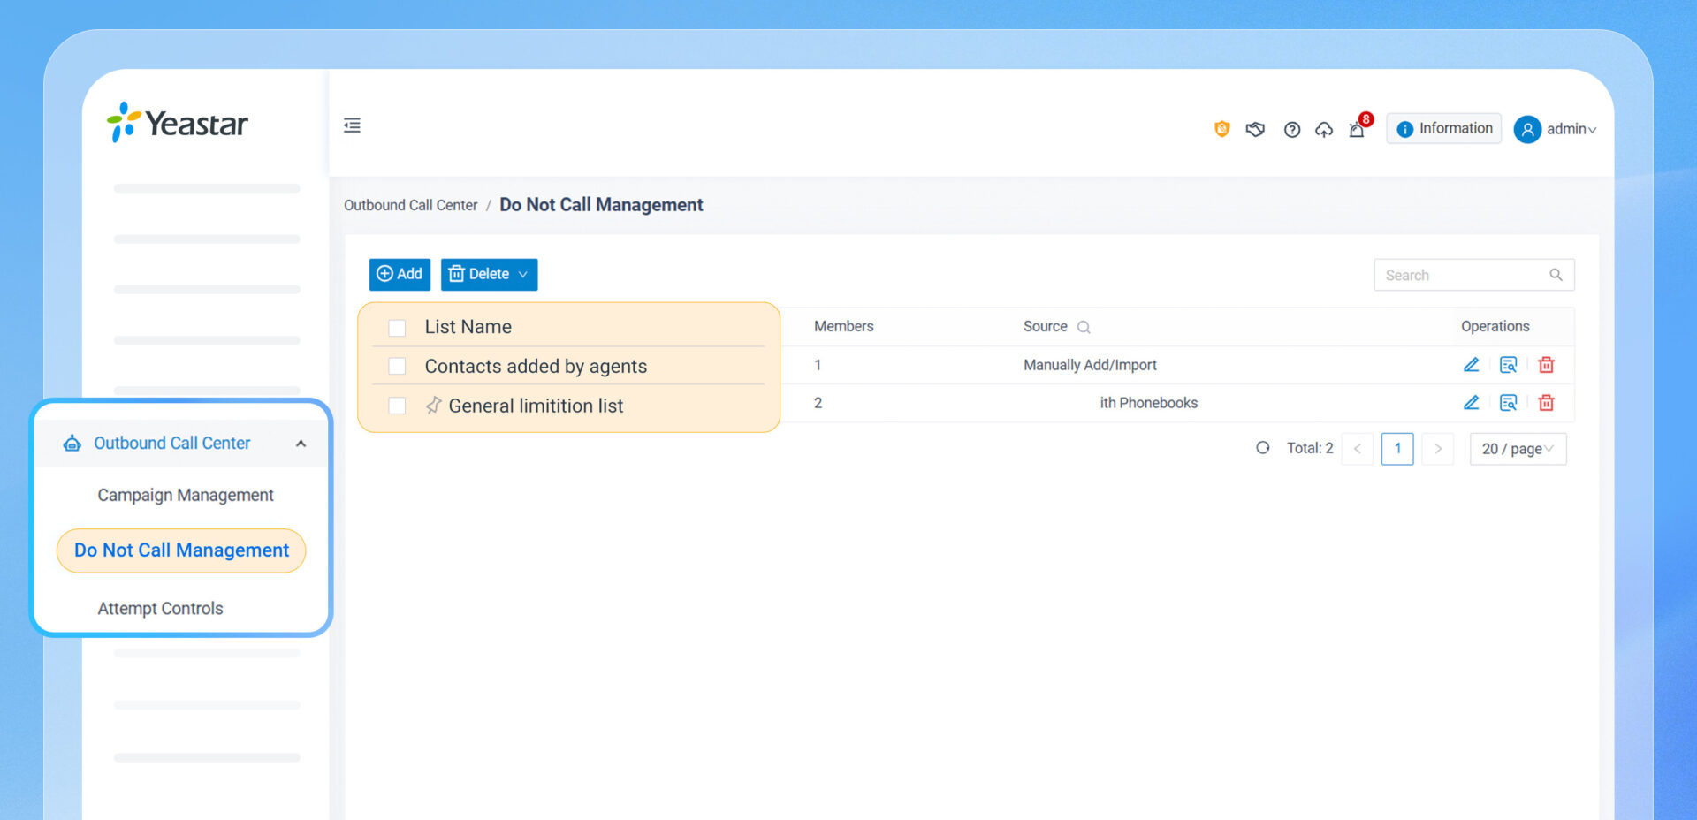Delete the Contacts added by agents list
The image size is (1697, 820).
1546,365
